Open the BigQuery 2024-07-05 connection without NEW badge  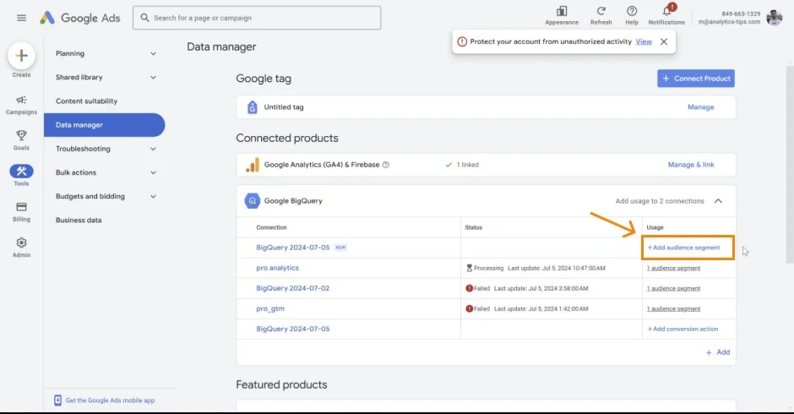click(293, 329)
